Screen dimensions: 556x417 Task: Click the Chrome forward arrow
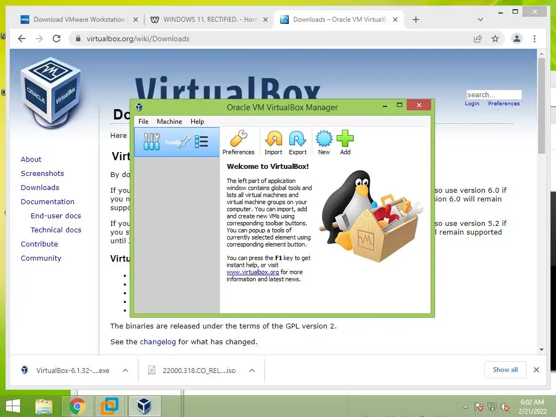39,39
